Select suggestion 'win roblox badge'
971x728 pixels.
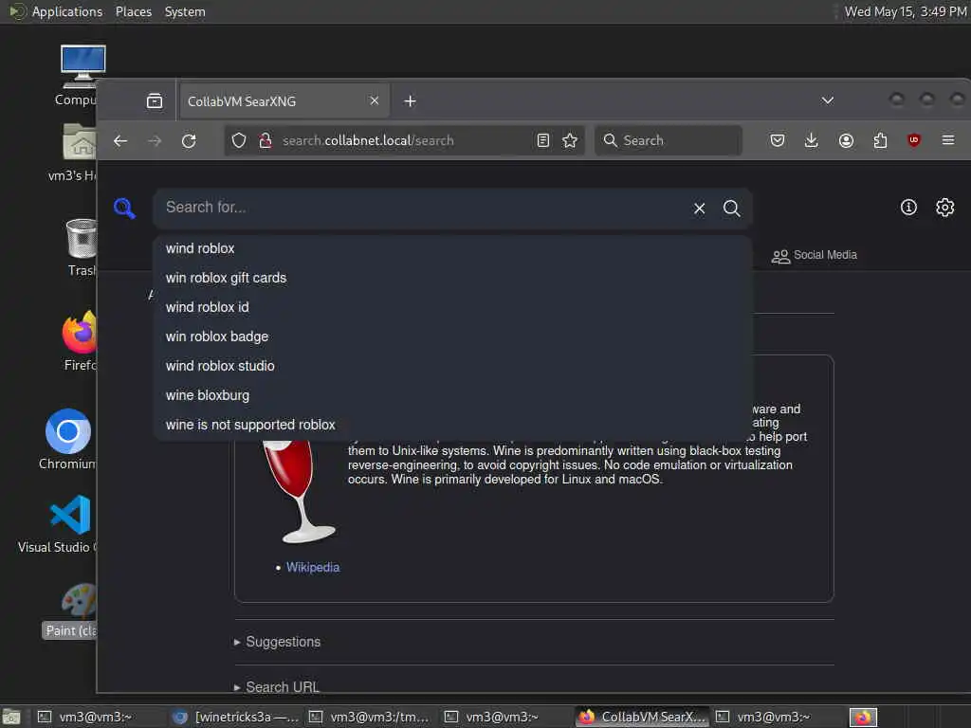(452, 337)
